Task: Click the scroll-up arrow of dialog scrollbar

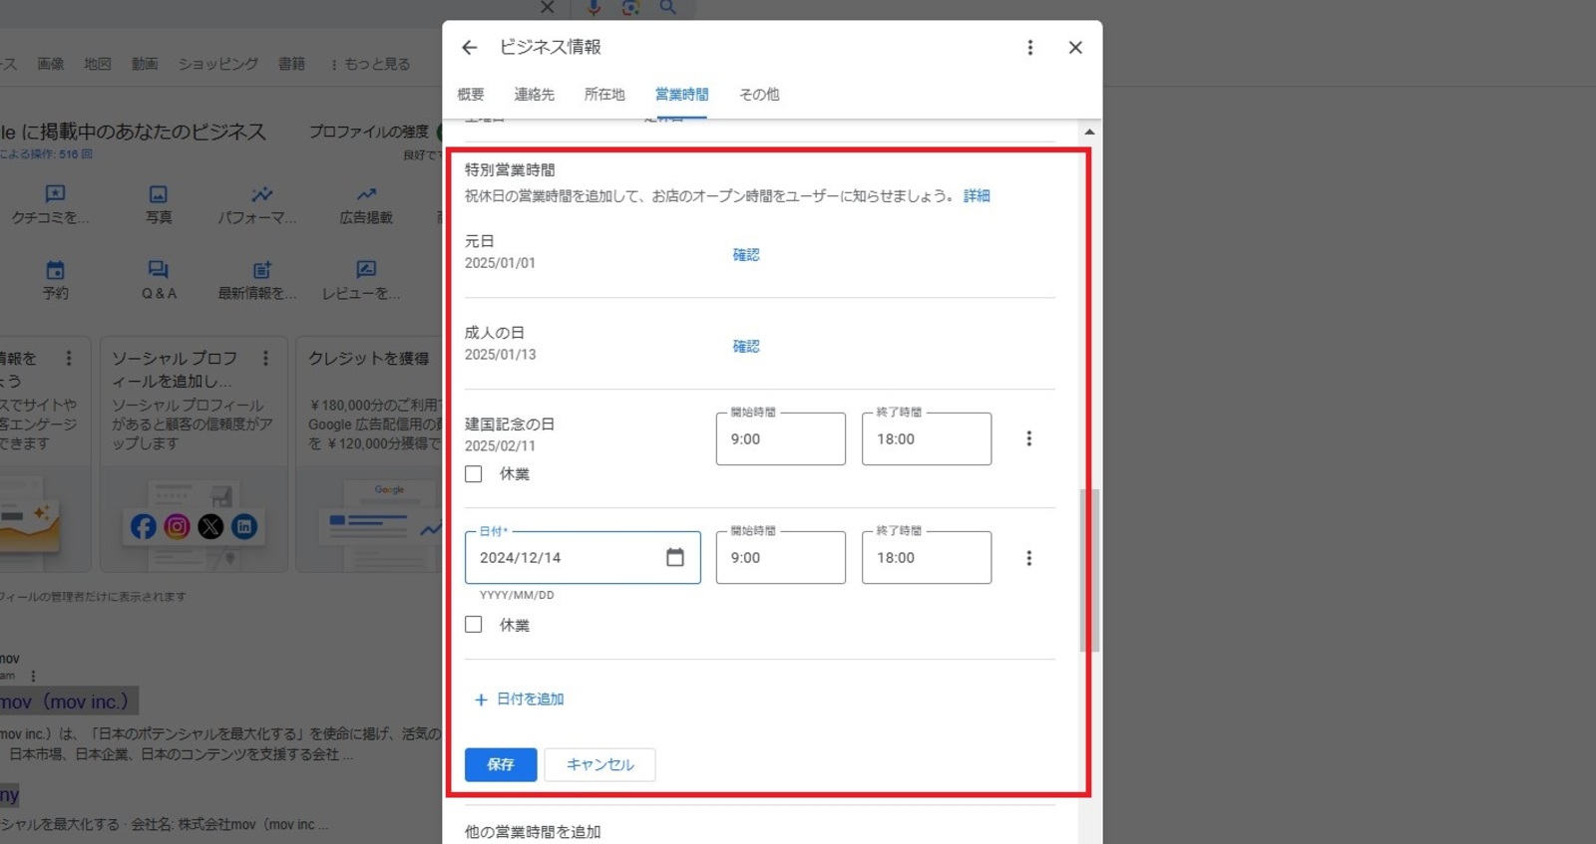Action: coord(1089,132)
